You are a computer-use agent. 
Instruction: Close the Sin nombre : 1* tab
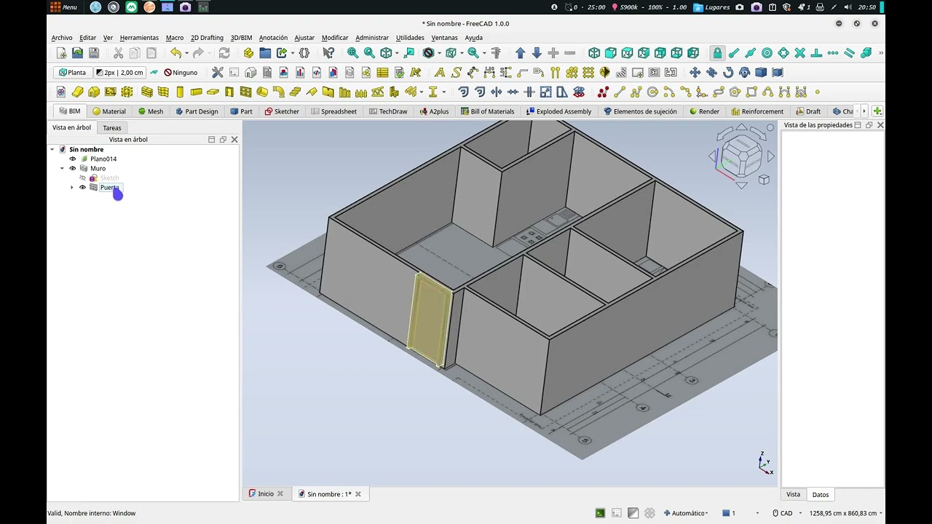358,494
